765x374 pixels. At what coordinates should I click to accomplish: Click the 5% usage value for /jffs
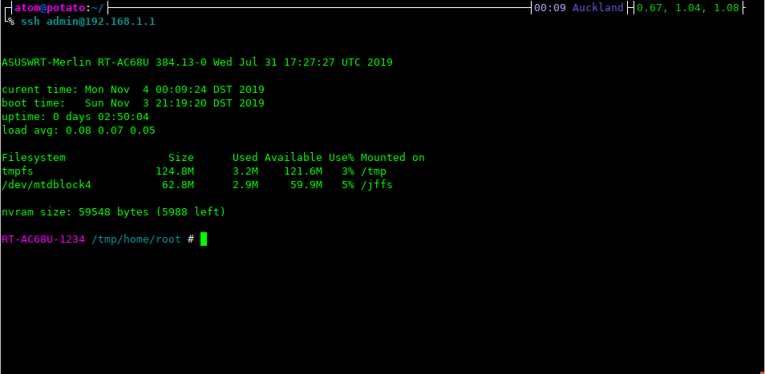tap(347, 185)
